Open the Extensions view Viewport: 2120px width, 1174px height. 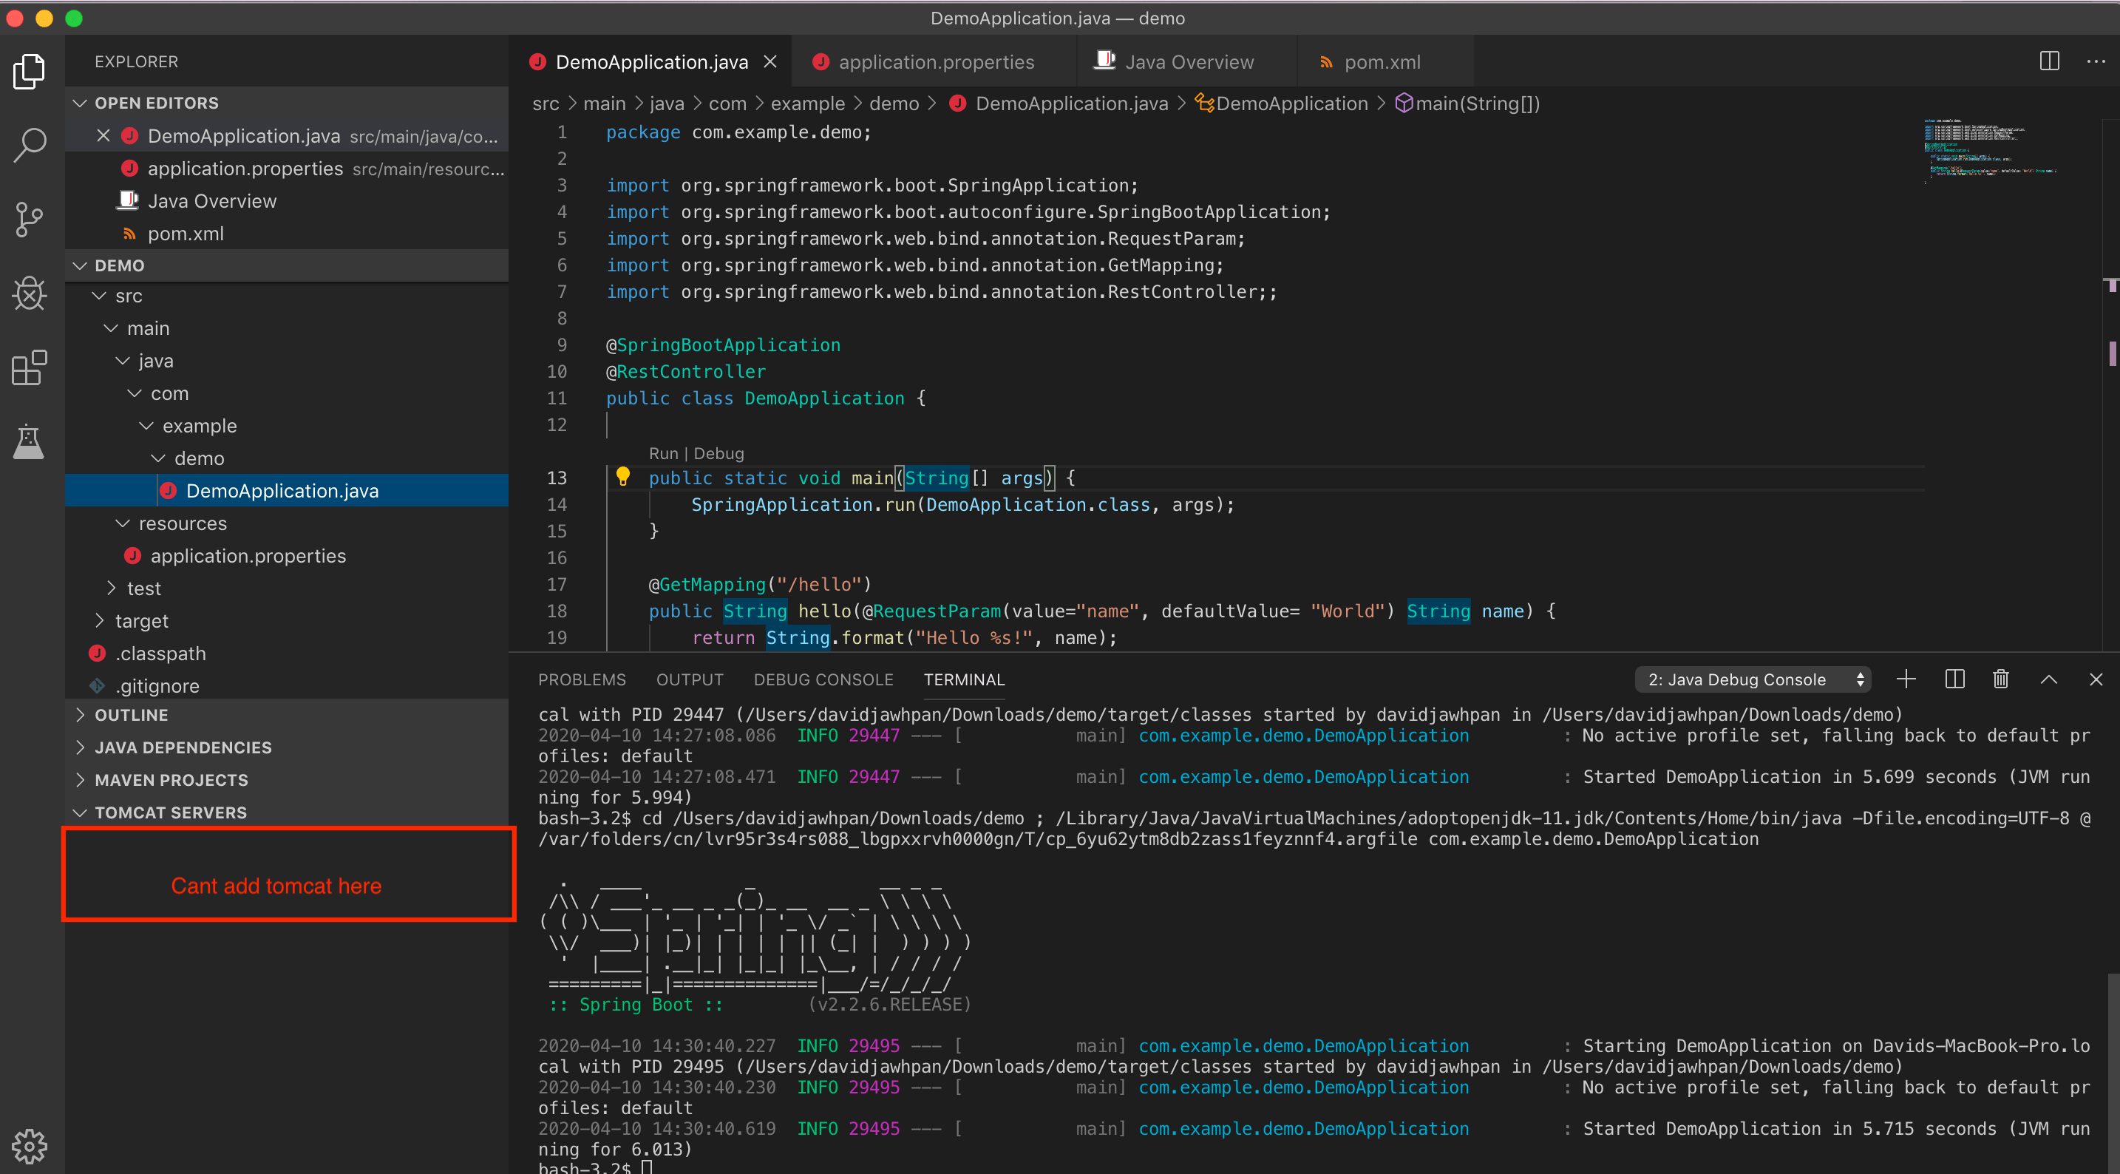click(30, 367)
